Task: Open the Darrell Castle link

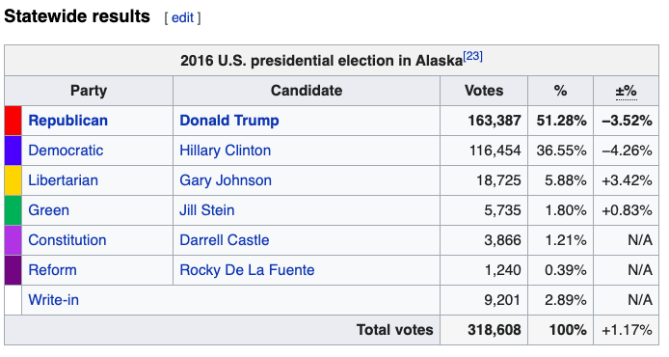Action: tap(225, 240)
